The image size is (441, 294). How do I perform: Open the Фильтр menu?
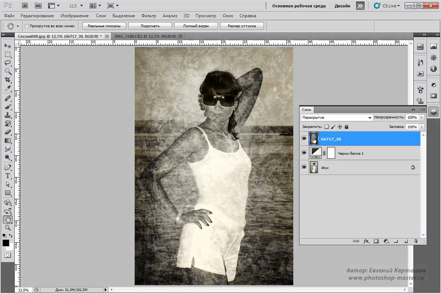149,16
